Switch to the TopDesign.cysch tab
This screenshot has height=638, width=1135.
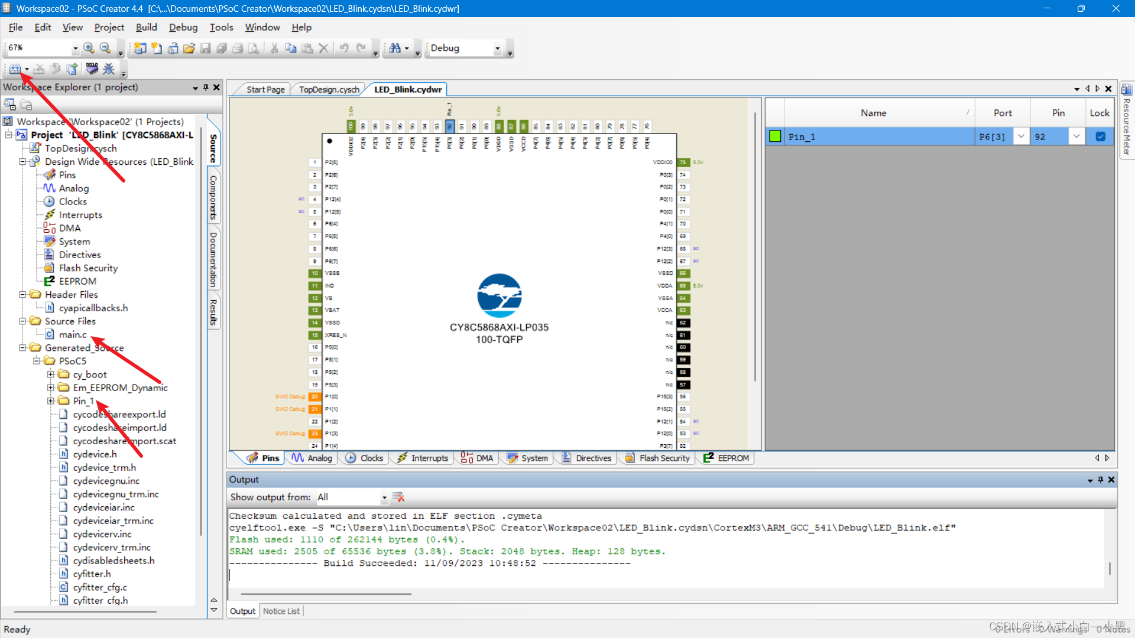point(328,89)
